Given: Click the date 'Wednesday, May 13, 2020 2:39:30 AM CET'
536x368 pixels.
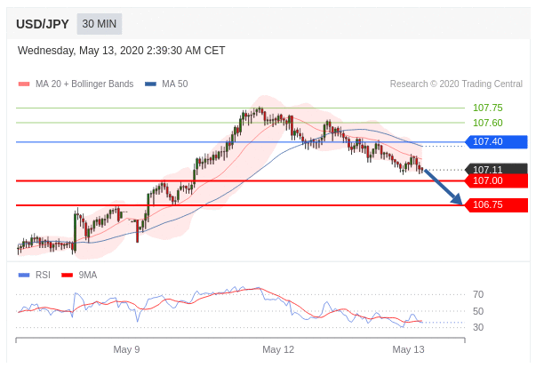Looking at the screenshot, I should pos(122,51).
